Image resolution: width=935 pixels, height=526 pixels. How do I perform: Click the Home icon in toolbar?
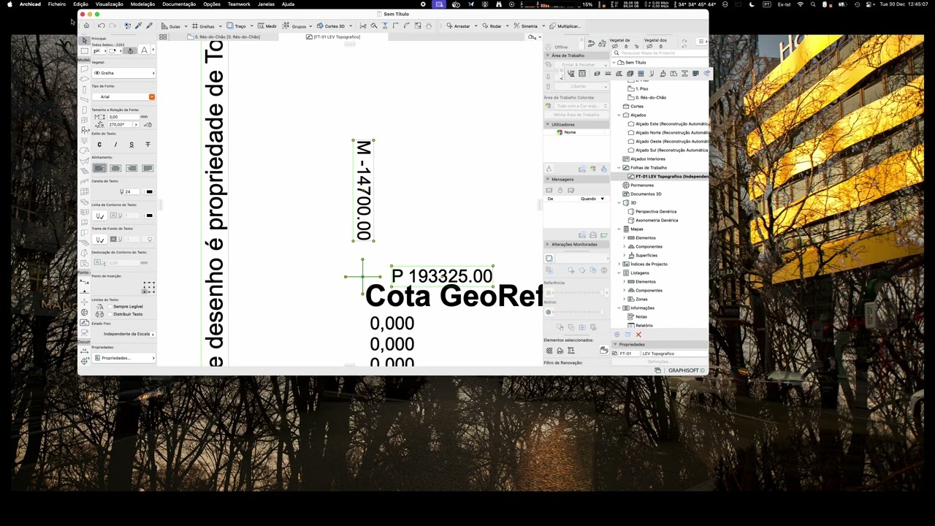[86, 26]
